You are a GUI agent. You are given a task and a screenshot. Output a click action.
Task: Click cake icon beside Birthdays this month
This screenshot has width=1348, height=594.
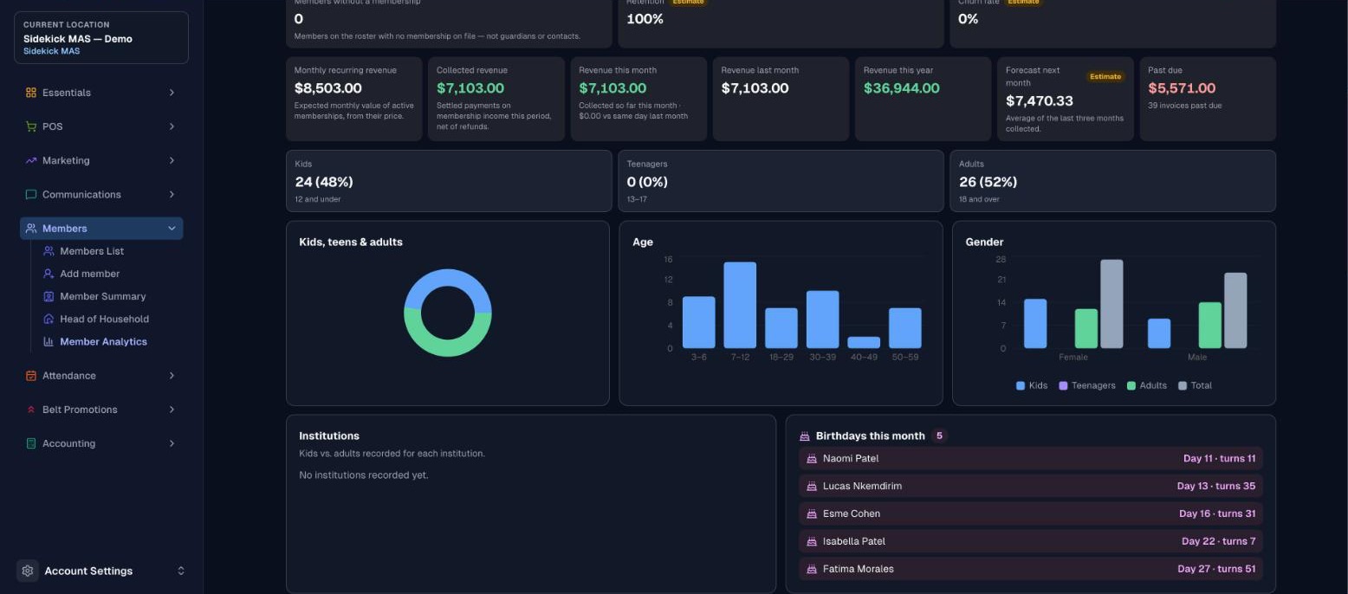click(805, 436)
